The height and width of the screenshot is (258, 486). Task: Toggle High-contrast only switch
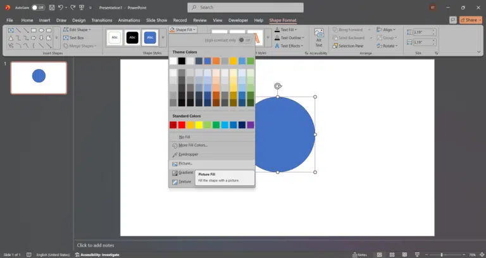(x=245, y=40)
